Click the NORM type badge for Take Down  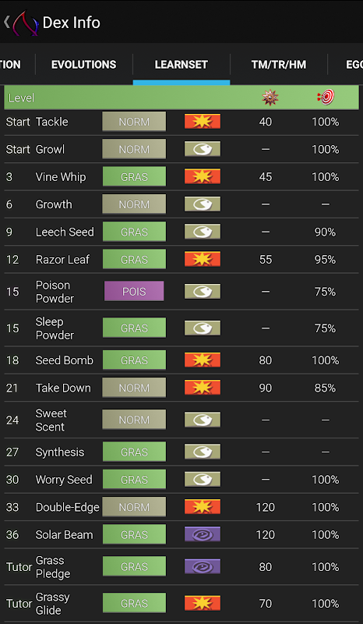(x=134, y=388)
